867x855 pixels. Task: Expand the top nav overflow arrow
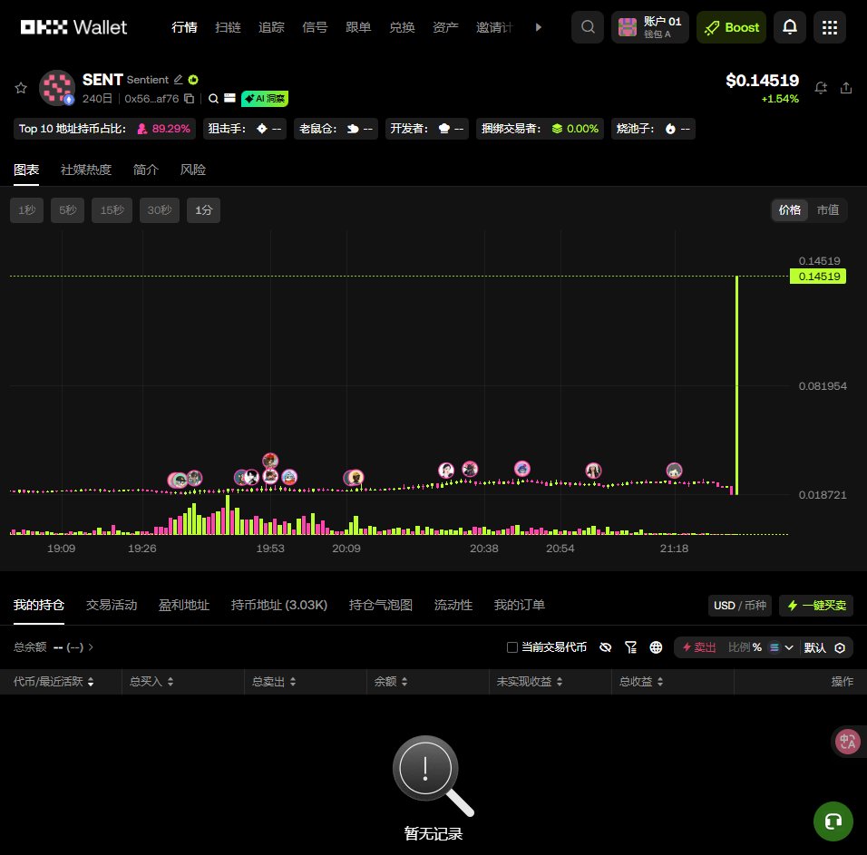coord(539,27)
